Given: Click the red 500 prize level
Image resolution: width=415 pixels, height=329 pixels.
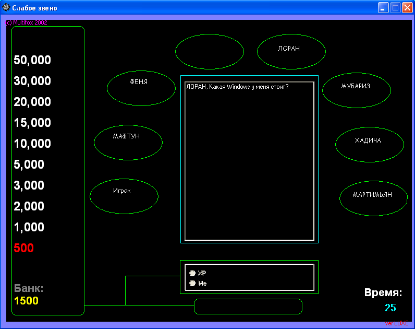Looking at the screenshot, I should click(x=23, y=248).
